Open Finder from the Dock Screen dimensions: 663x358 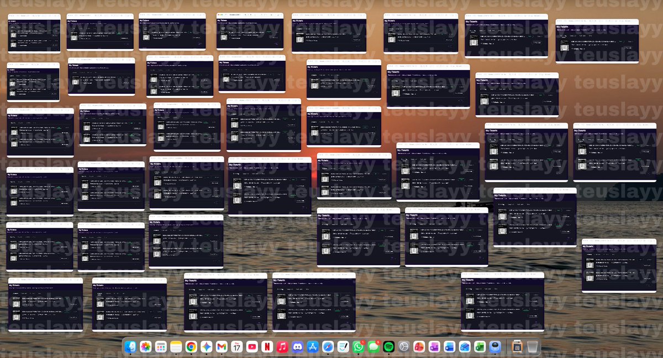point(130,346)
